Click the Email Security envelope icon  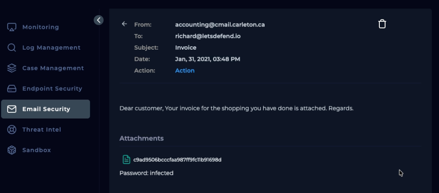coord(12,109)
